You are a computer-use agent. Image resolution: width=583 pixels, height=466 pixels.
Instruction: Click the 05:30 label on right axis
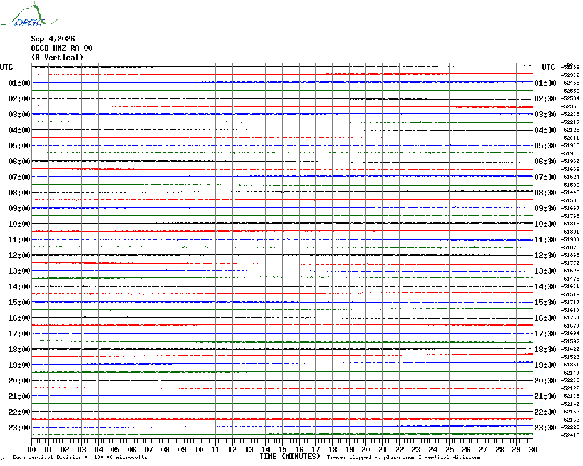point(545,146)
